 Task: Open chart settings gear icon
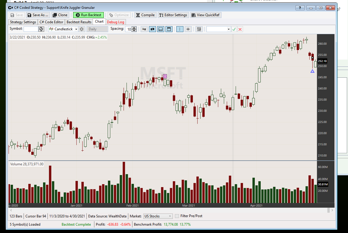pyautogui.click(x=82, y=29)
